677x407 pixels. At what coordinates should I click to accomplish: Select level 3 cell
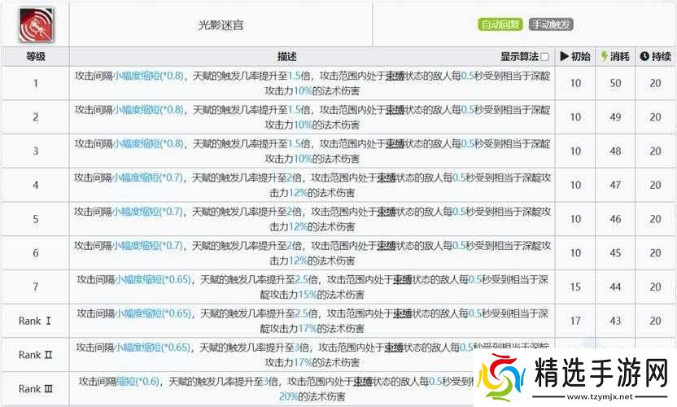click(x=36, y=151)
